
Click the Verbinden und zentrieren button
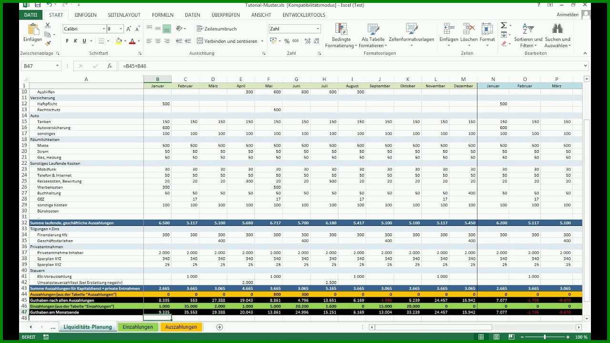pyautogui.click(x=228, y=41)
